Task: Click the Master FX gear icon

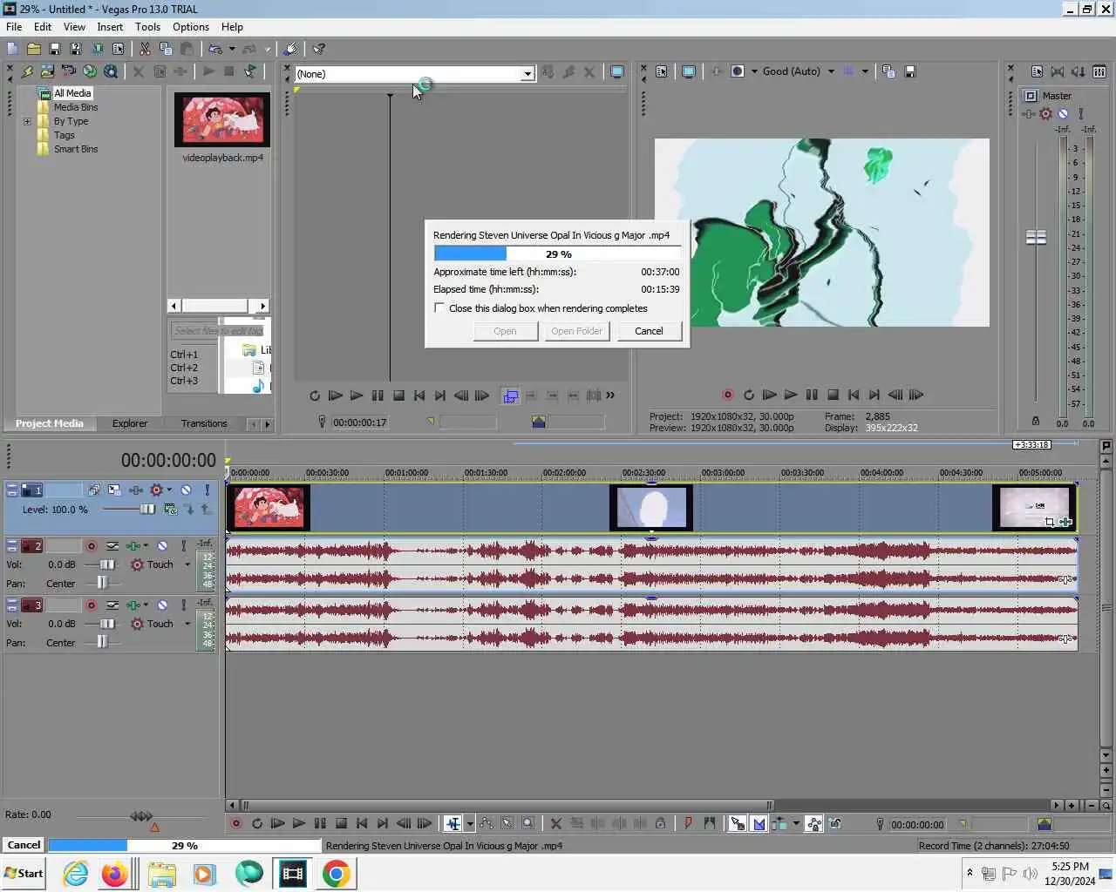Action: [x=1045, y=113]
